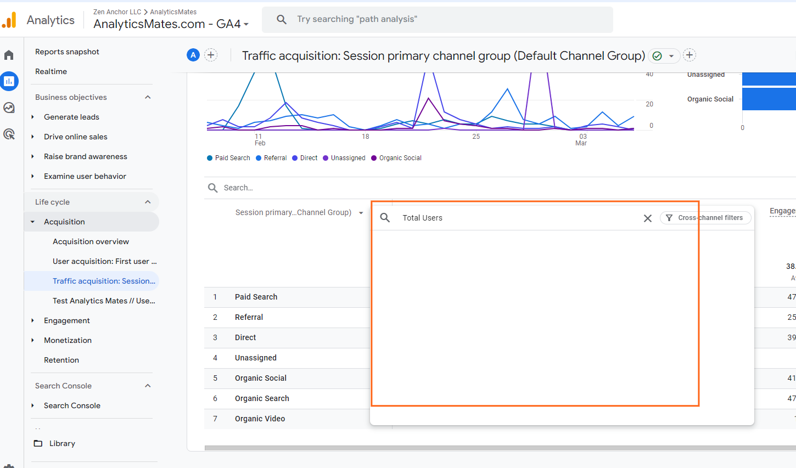Viewport: 796px width, 468px height.
Task: Open the Engagement reports section
Action: pos(66,320)
